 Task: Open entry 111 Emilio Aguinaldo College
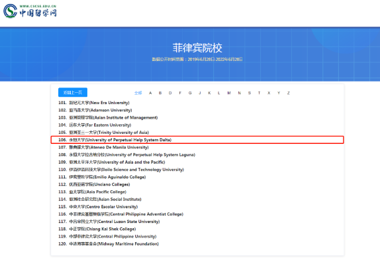102,177
